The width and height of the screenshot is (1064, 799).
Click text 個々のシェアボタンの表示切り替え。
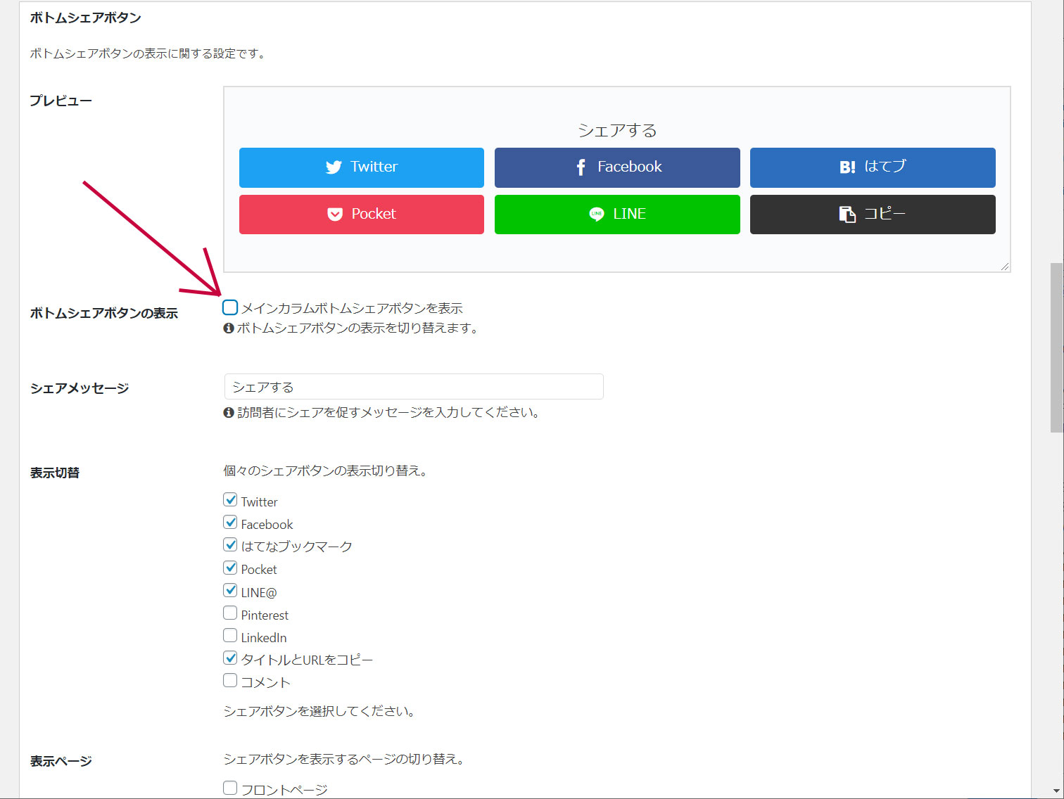326,471
